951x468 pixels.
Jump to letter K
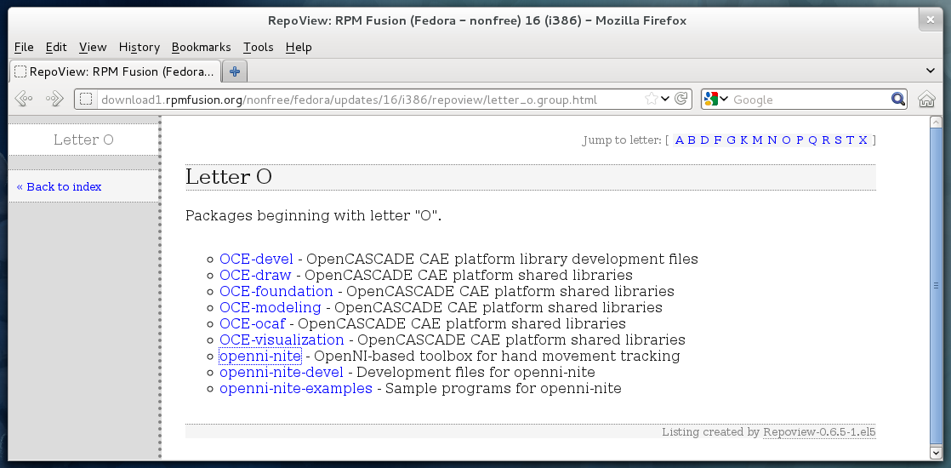(743, 140)
